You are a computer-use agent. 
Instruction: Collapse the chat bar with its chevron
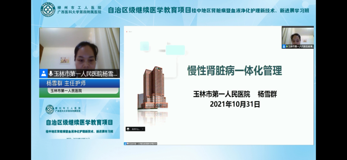click(x=143, y=129)
